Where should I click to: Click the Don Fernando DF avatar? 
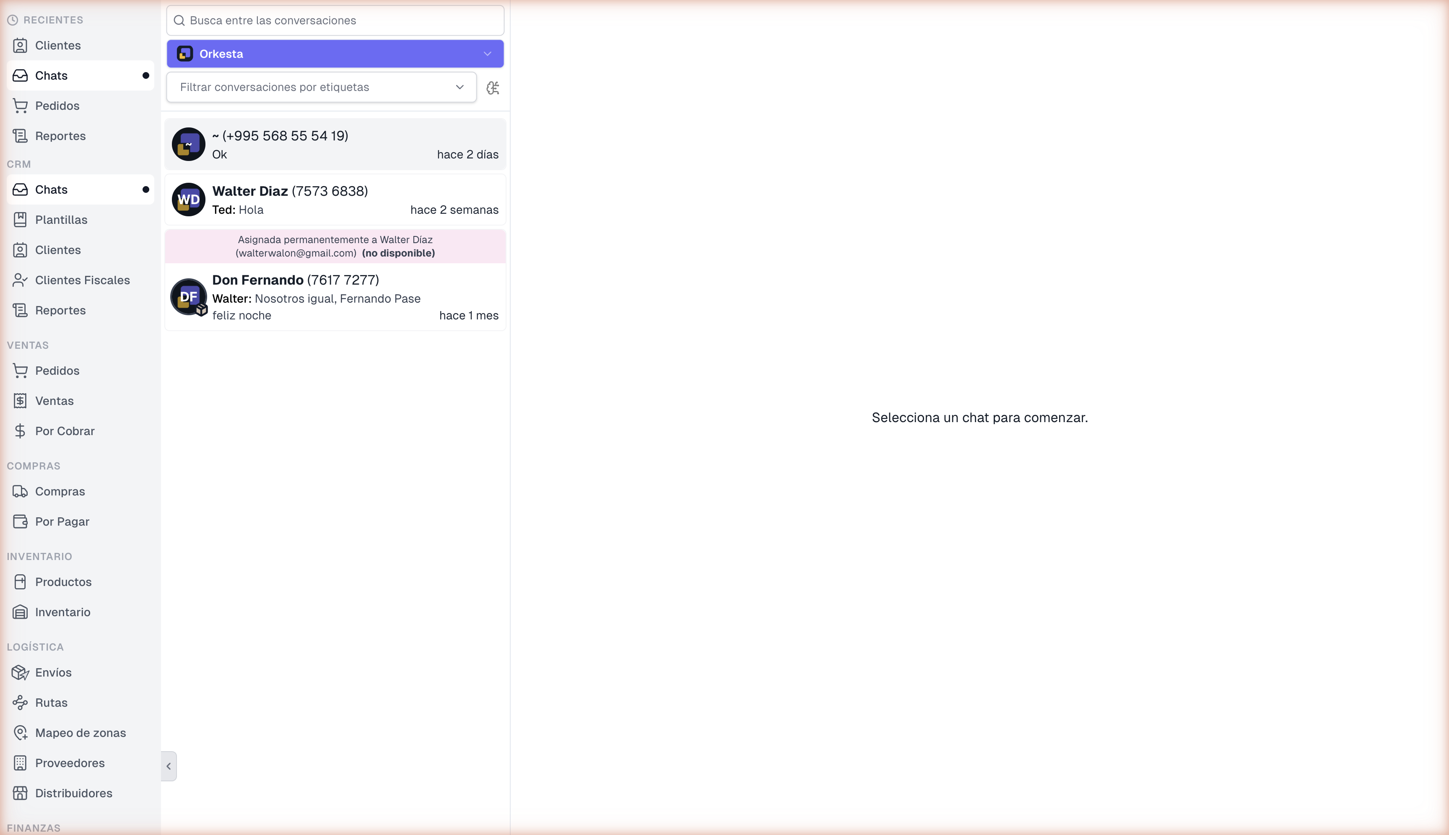pos(188,296)
